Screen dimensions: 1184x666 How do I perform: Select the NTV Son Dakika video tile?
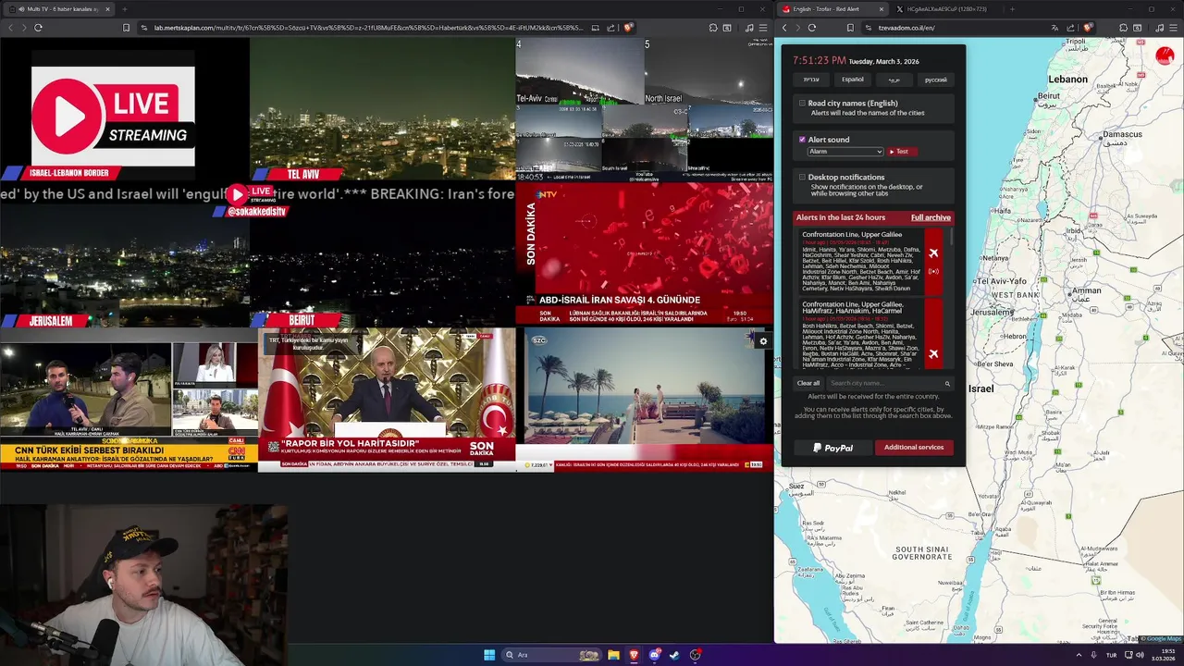(x=644, y=253)
